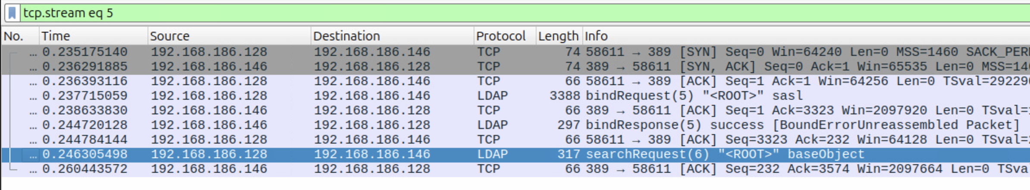Select the ACK packet with Ack=3323
The width and height of the screenshot is (1030, 190).
431,110
